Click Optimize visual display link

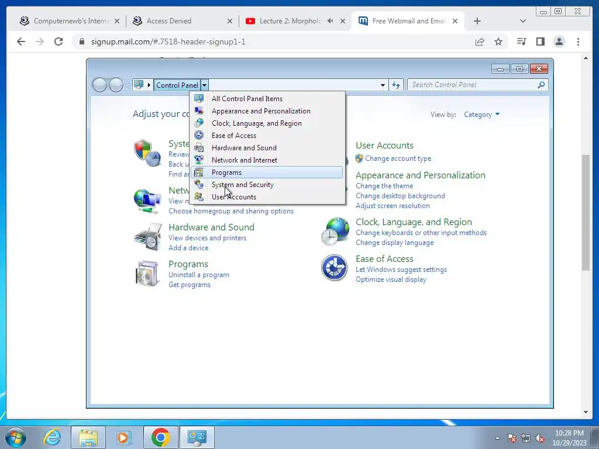coord(391,279)
